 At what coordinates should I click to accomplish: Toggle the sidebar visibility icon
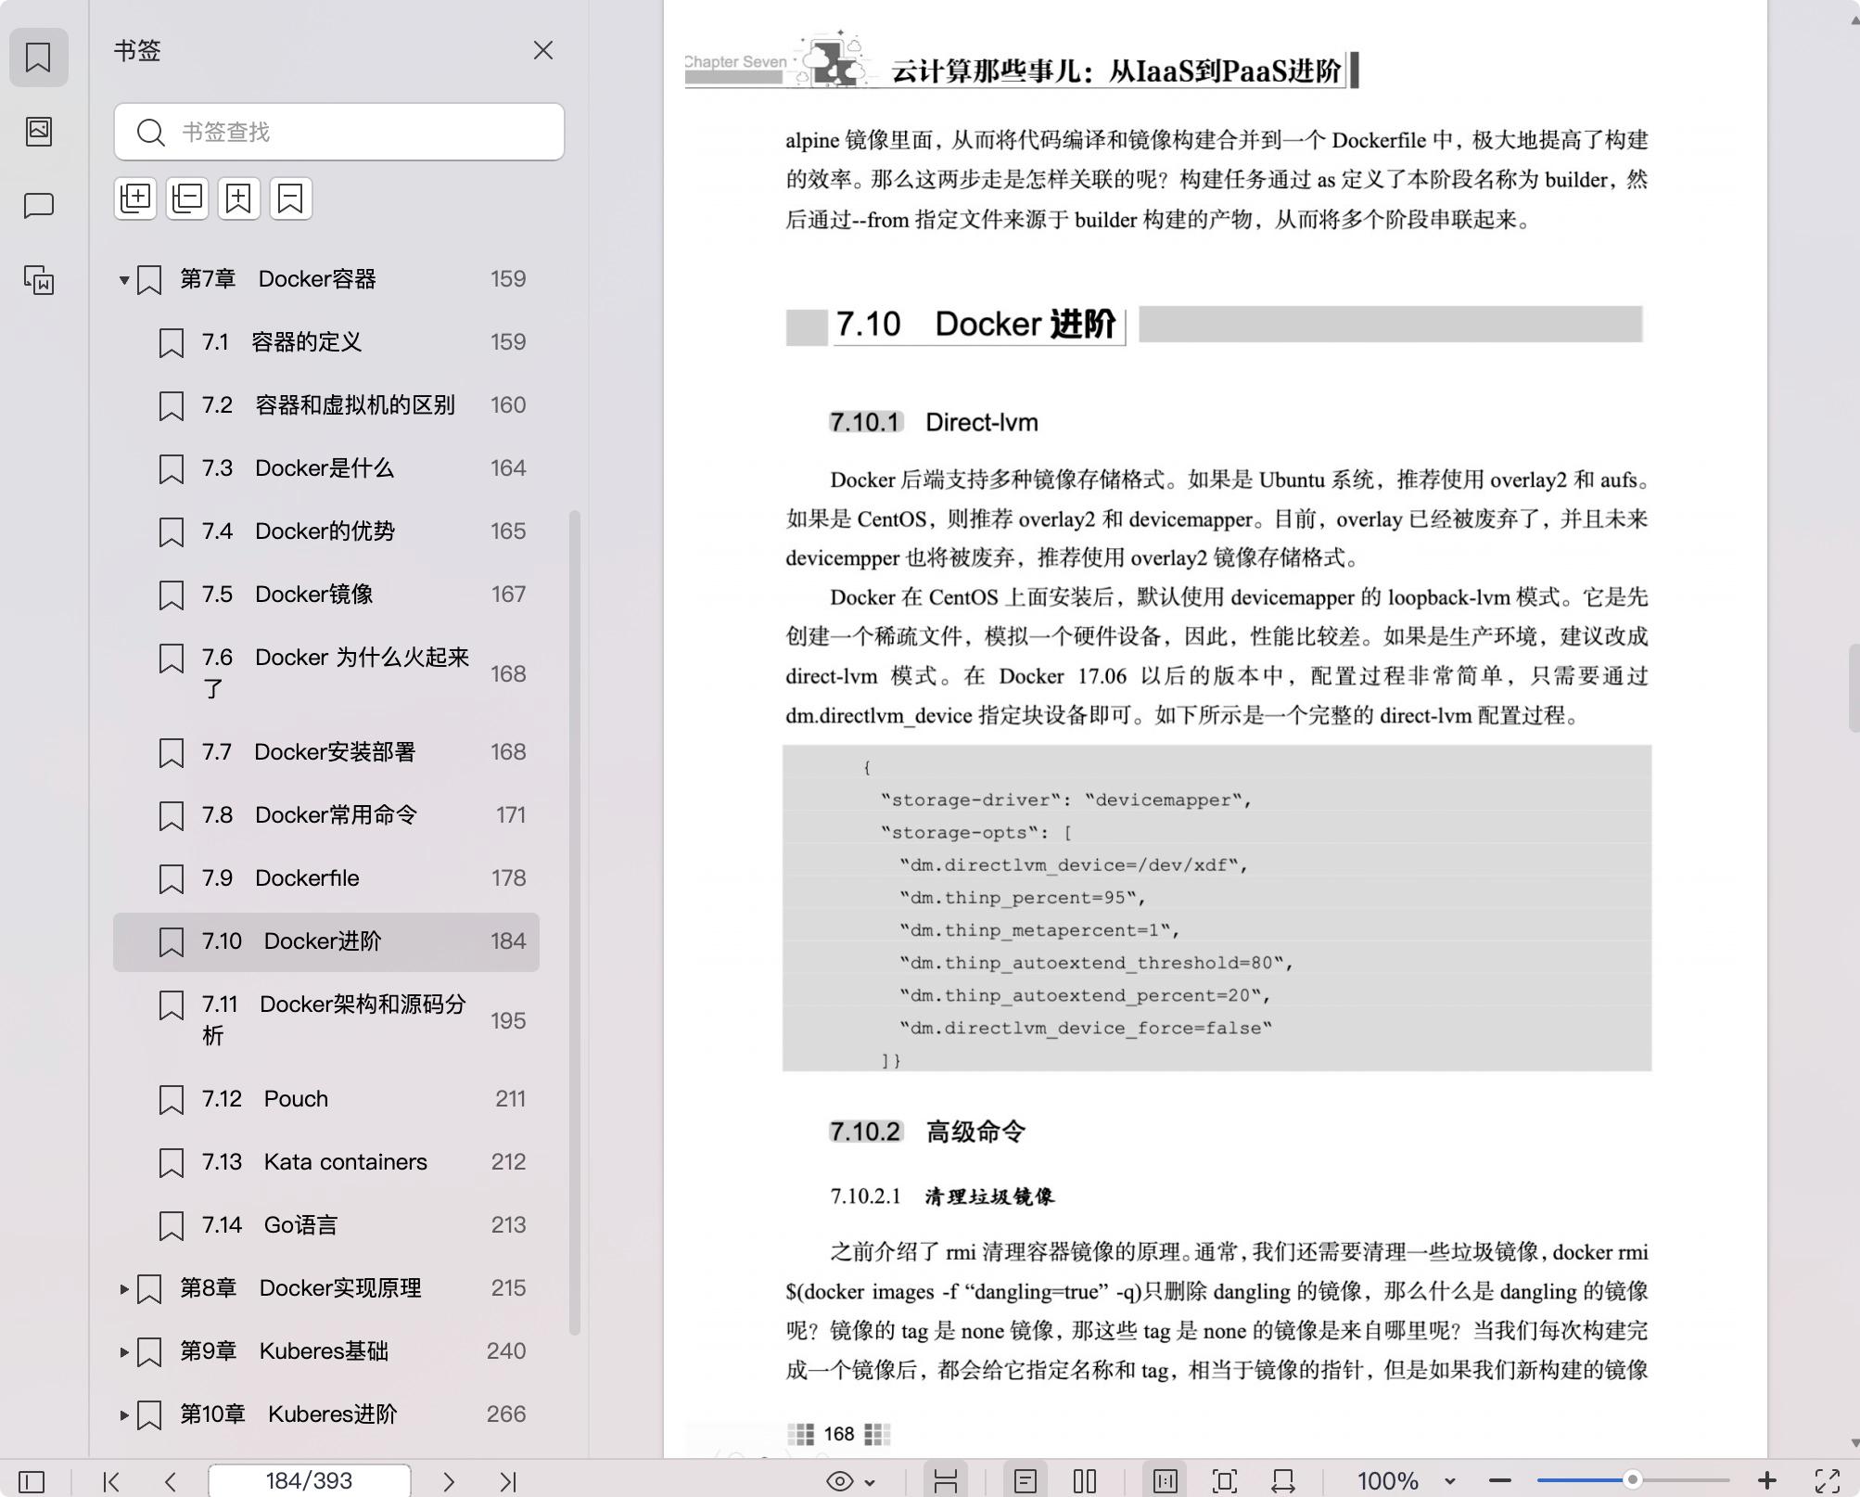[x=32, y=1481]
